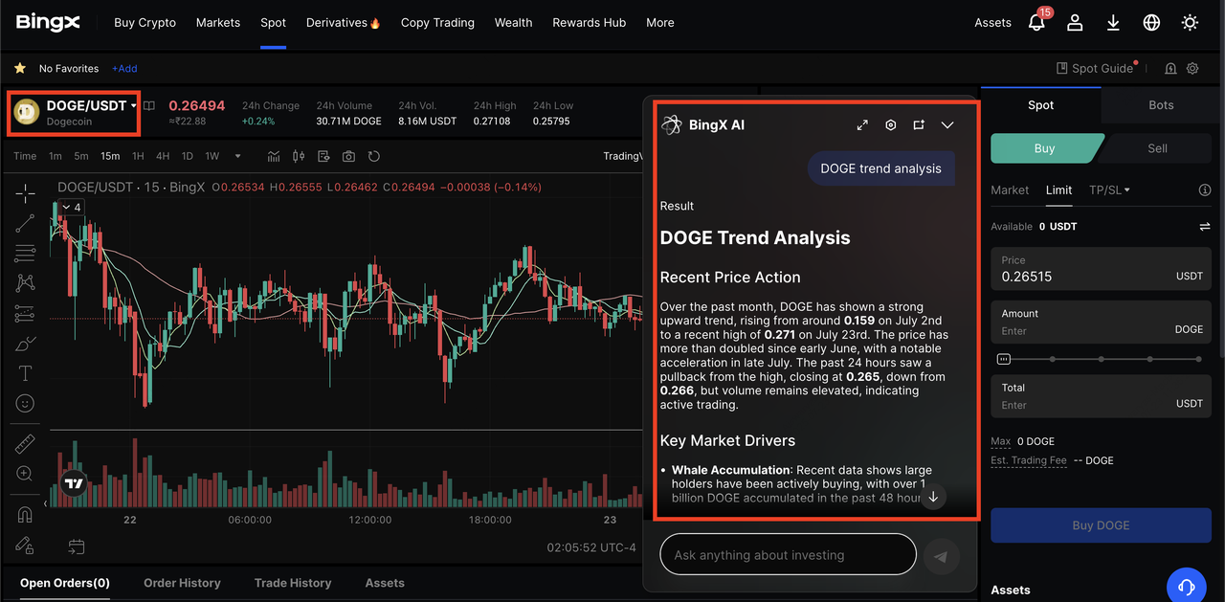The height and width of the screenshot is (602, 1225).
Task: Open the trading settings gear
Action: coord(1192,69)
